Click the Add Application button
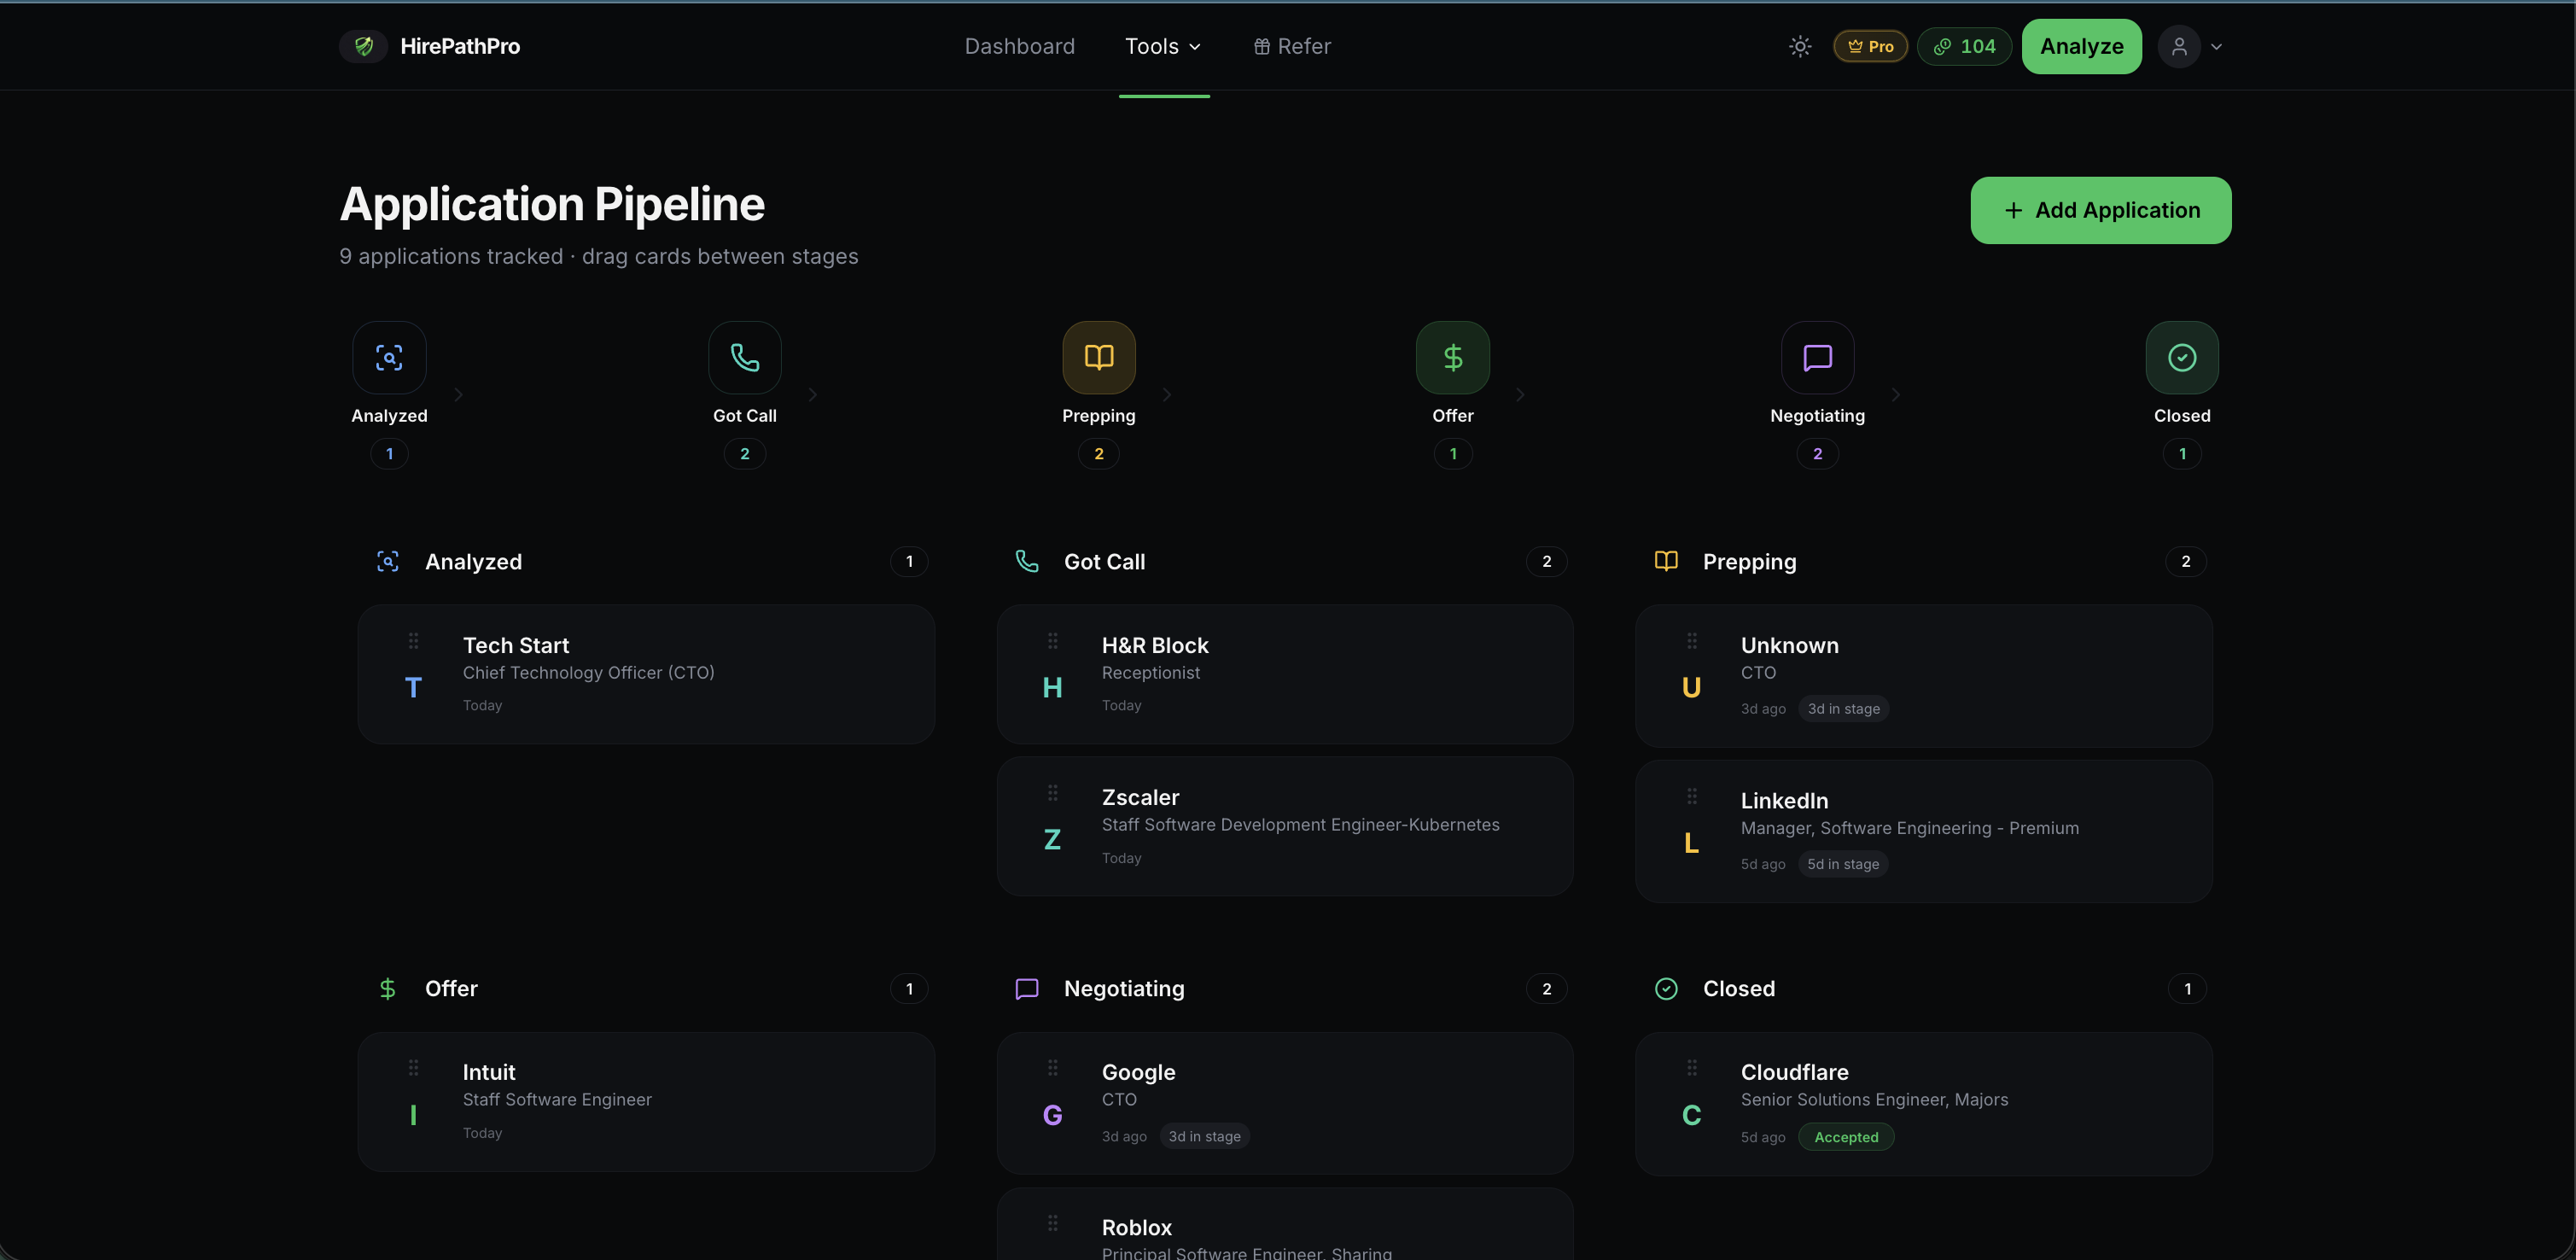Screen dimensions: 2576x1260 (x=2100, y=210)
